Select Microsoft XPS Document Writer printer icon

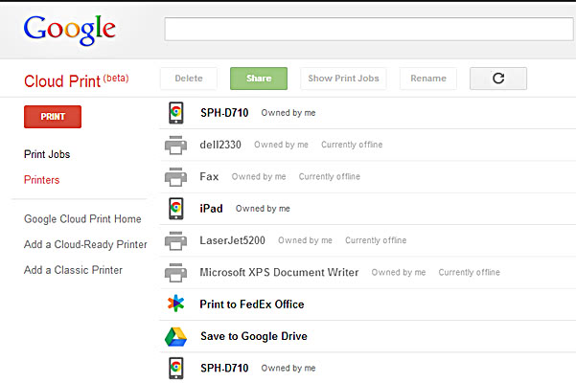tap(175, 273)
